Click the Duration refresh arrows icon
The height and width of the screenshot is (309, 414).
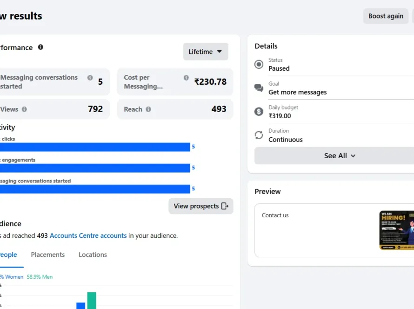(x=259, y=135)
